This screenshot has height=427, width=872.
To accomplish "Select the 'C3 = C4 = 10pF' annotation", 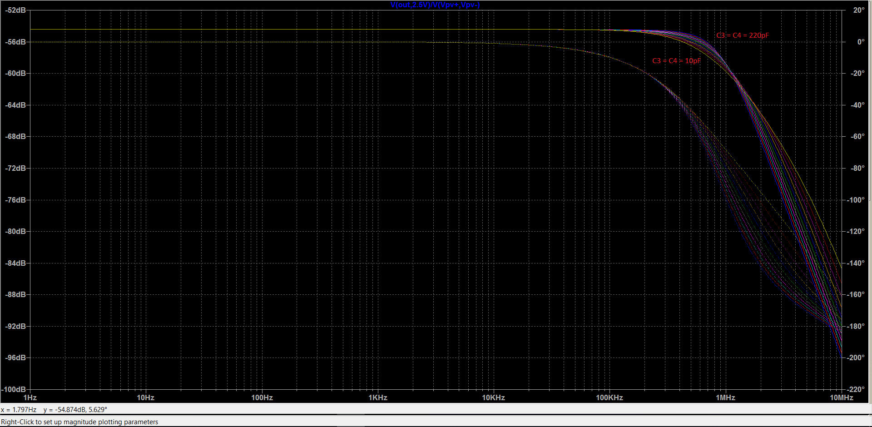I will (676, 61).
